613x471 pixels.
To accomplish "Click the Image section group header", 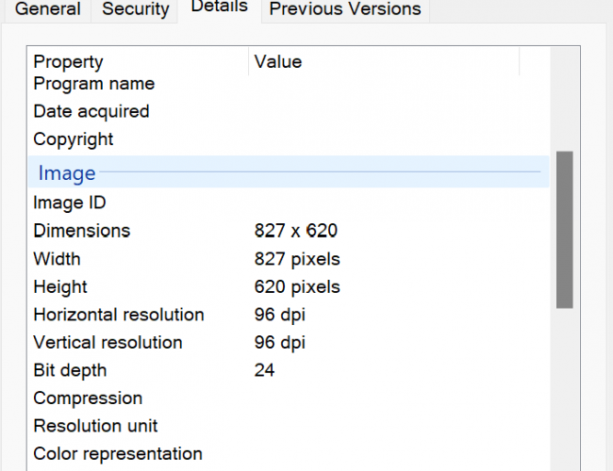I will [x=66, y=173].
